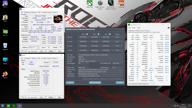This screenshot has height=108, width=192.
Task: Open the SPD tab in lower CPU-Z
Action: coord(39,58)
